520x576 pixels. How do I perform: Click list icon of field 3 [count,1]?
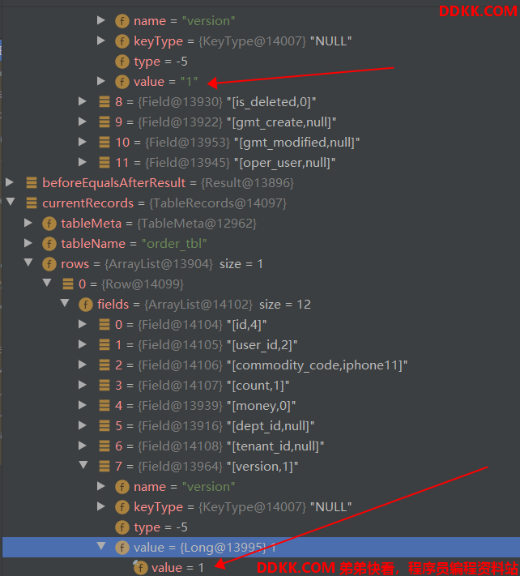click(104, 386)
